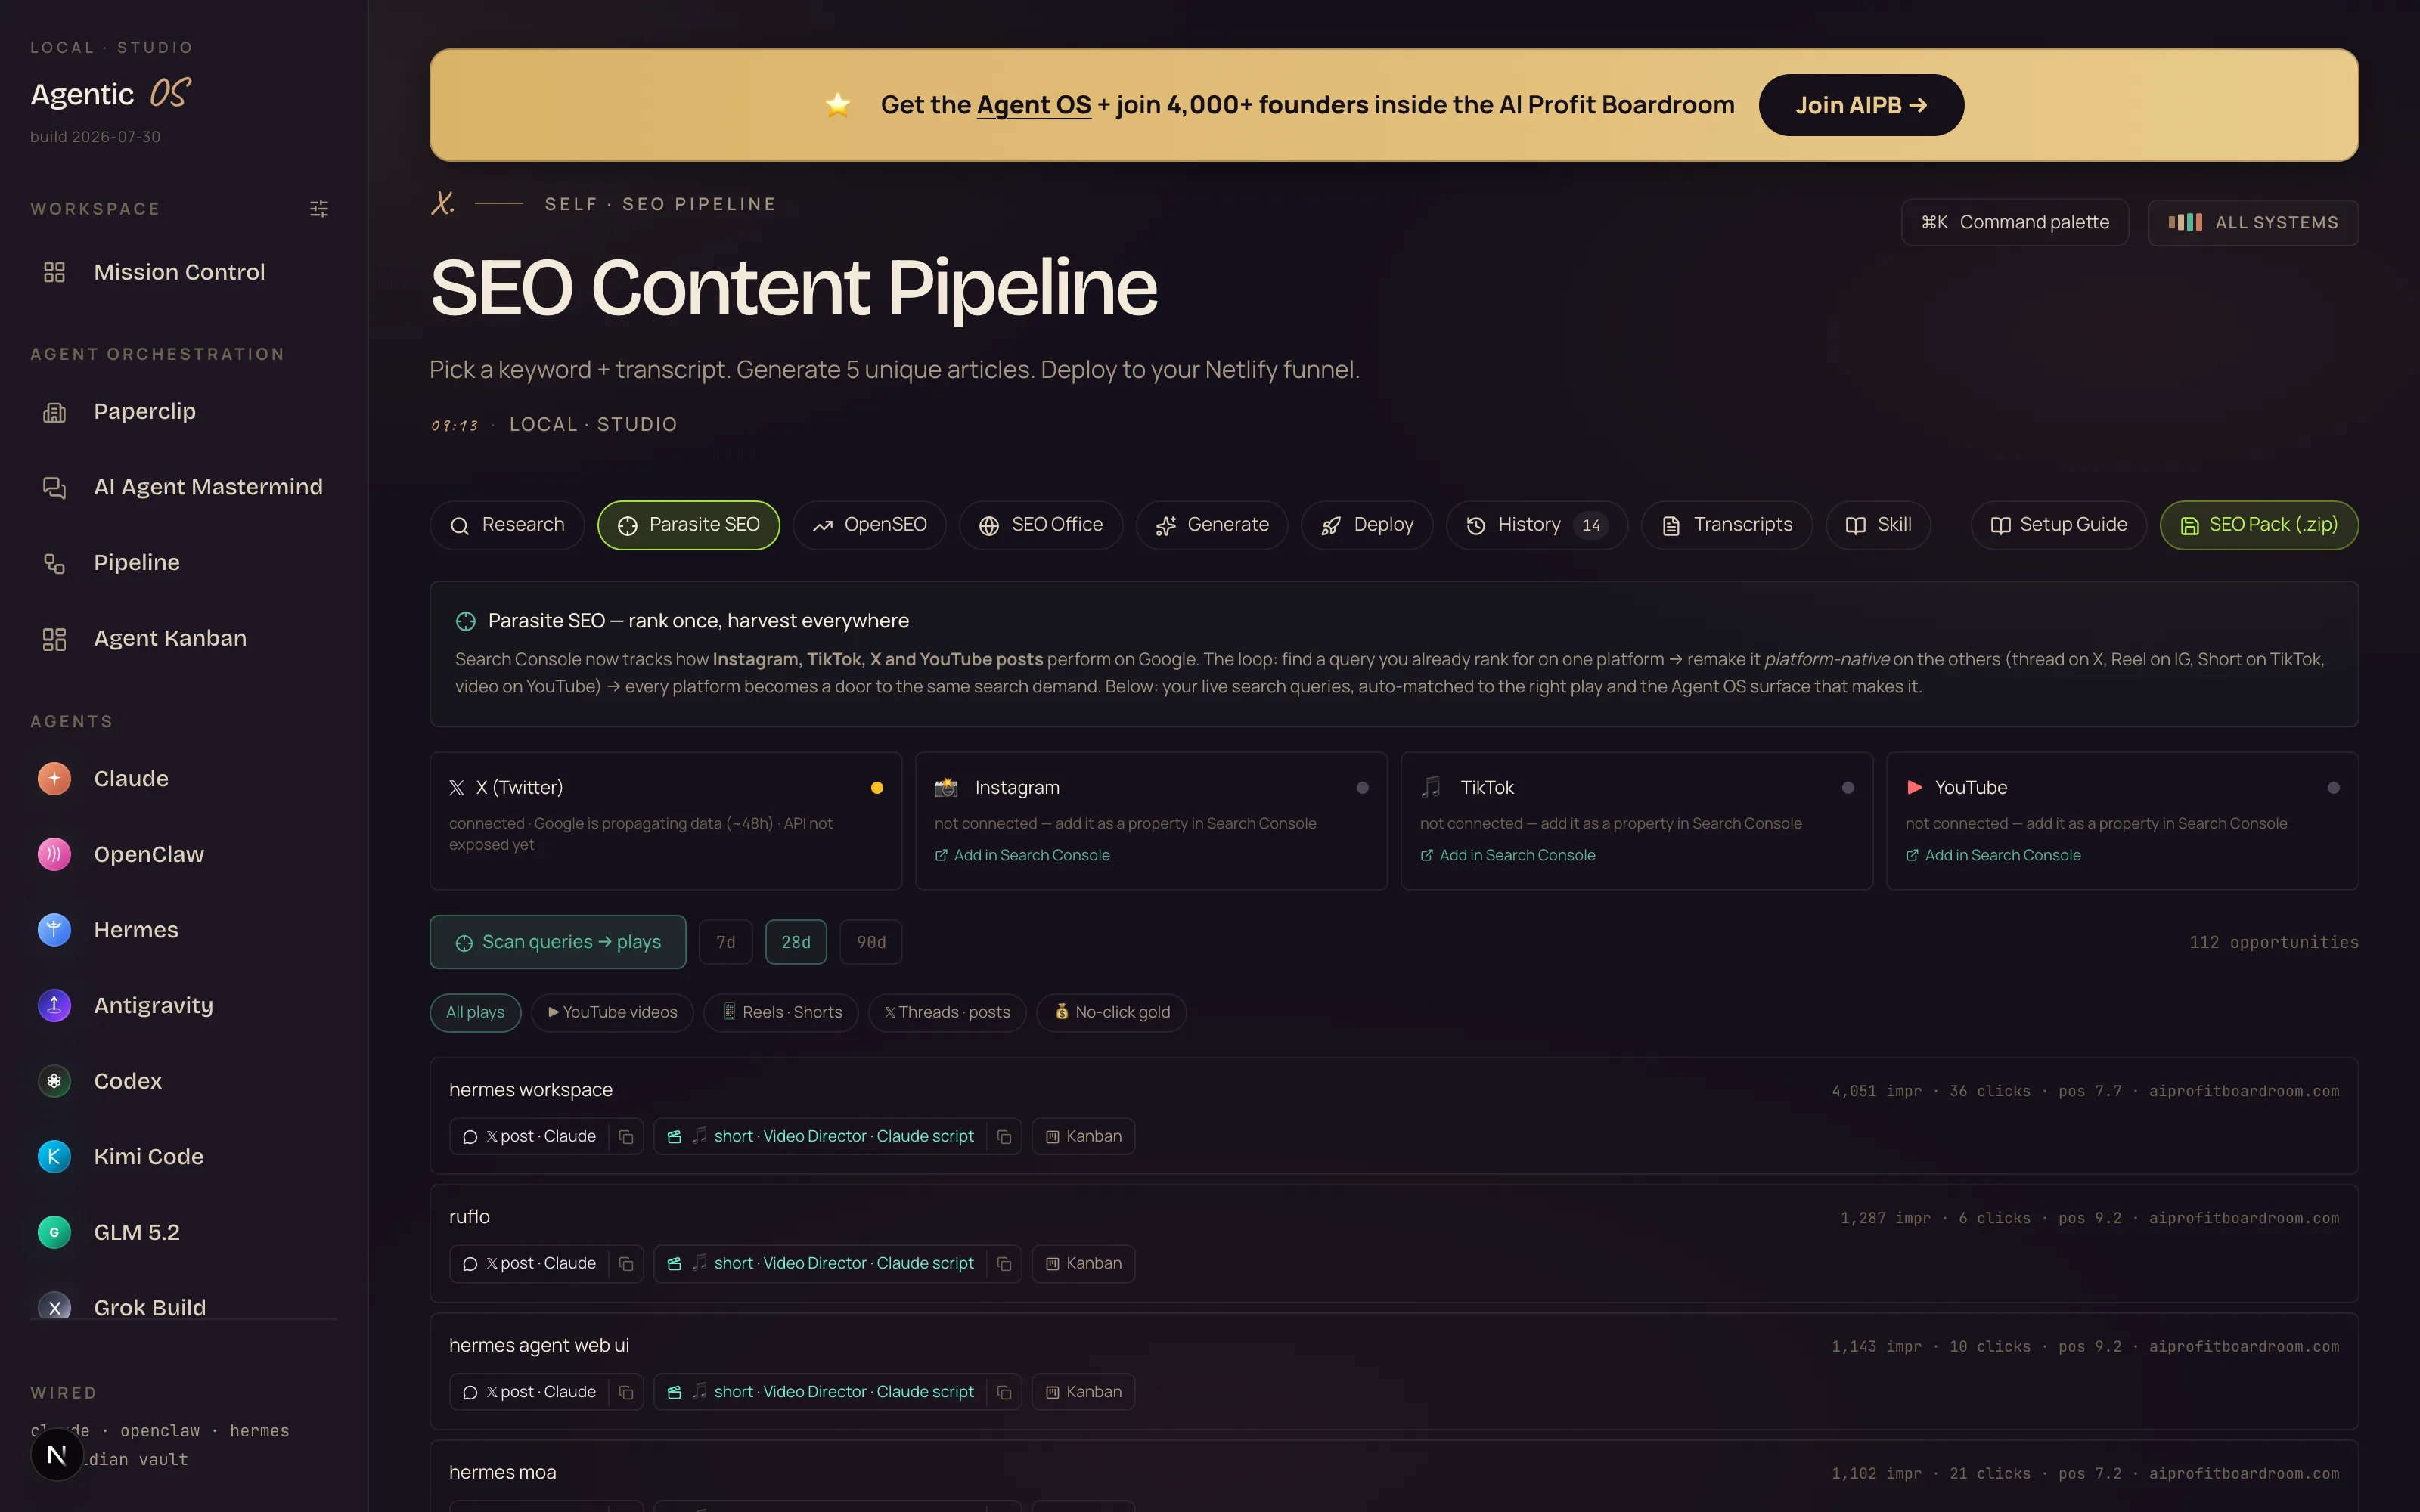
Task: Select the GLM 5.2 agent avatar
Action: point(54,1232)
